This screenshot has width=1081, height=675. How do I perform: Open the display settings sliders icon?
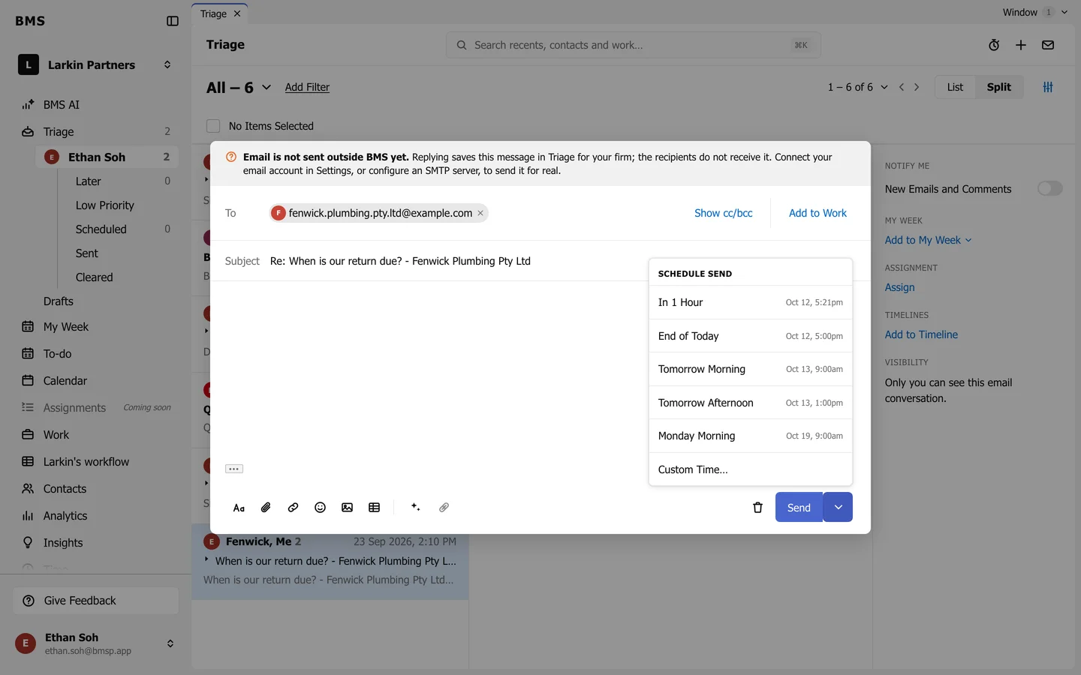click(x=1048, y=87)
